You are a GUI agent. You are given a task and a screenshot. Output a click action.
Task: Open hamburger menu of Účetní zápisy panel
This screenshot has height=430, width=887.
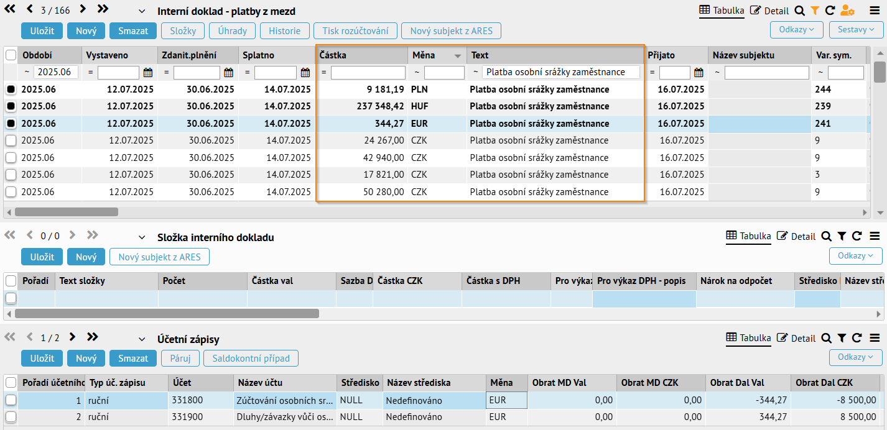tap(874, 338)
